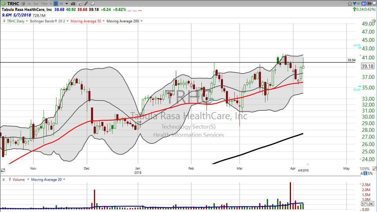Image resolution: width=377 pixels, height=212 pixels.
Task: Click the notes icon in chart toolbar
Action: [93, 4]
